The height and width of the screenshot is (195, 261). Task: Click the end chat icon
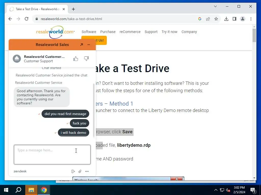(x=73, y=171)
